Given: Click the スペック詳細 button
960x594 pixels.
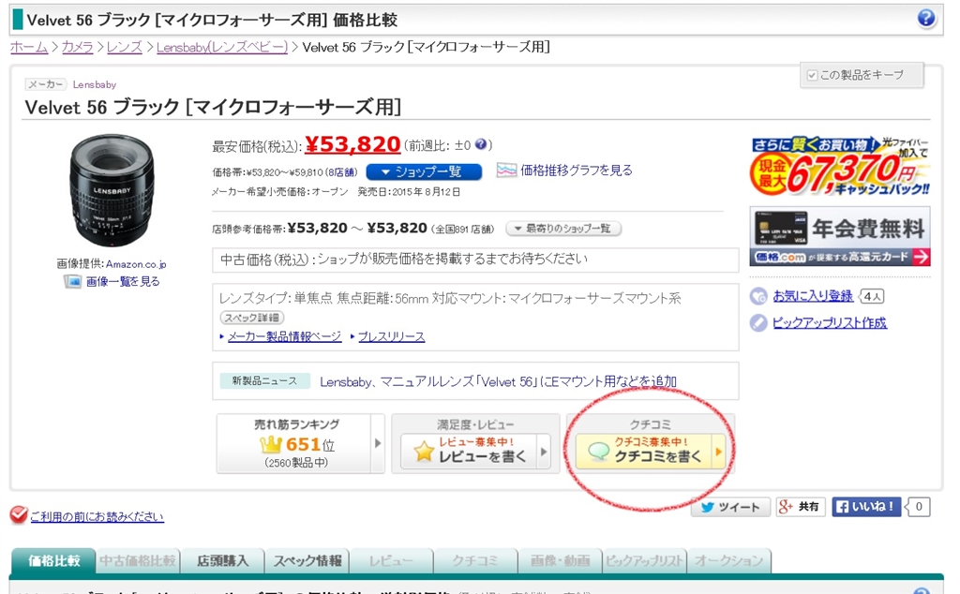Looking at the screenshot, I should click(251, 318).
